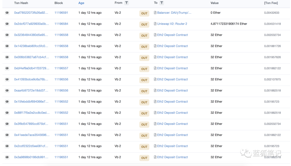The height and width of the screenshot is (166, 291).
Task: Click the Block column header
Action: 59,3
